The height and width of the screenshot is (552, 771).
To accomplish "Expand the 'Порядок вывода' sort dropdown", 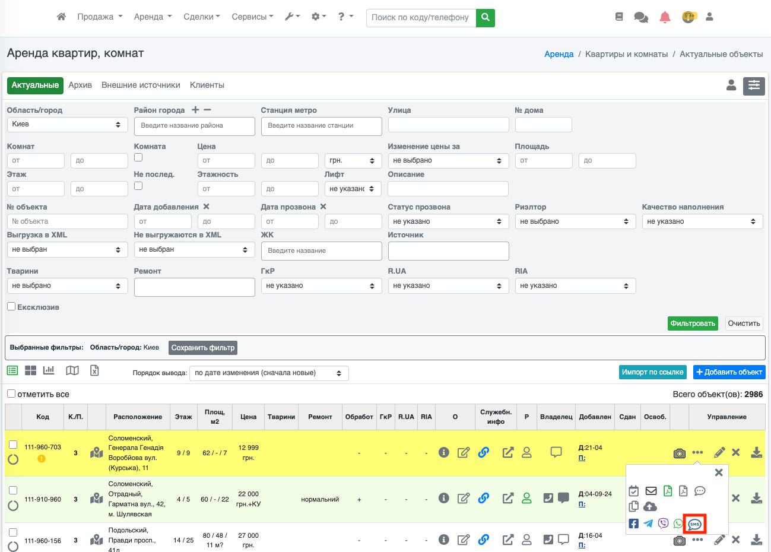I will pyautogui.click(x=268, y=373).
